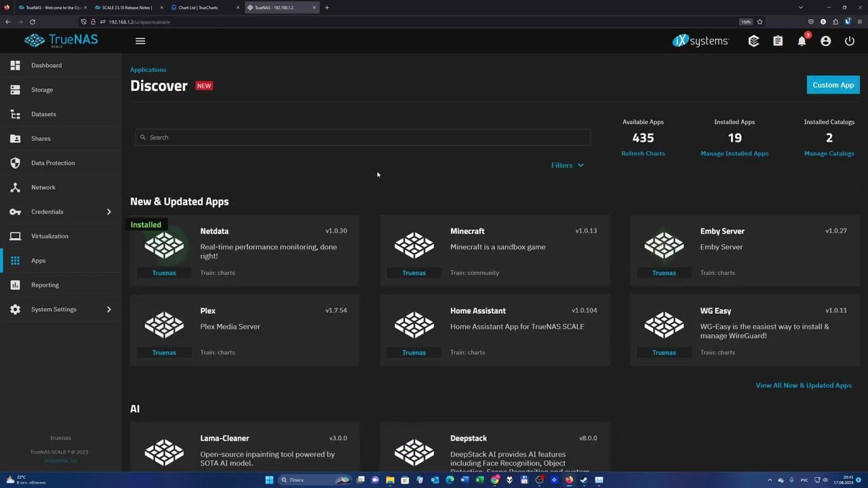Open a new browser tab
This screenshot has width=868, height=488.
tap(327, 7)
